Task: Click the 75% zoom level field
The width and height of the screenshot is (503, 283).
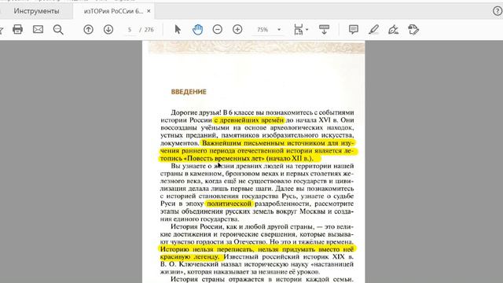Action: coord(263,30)
